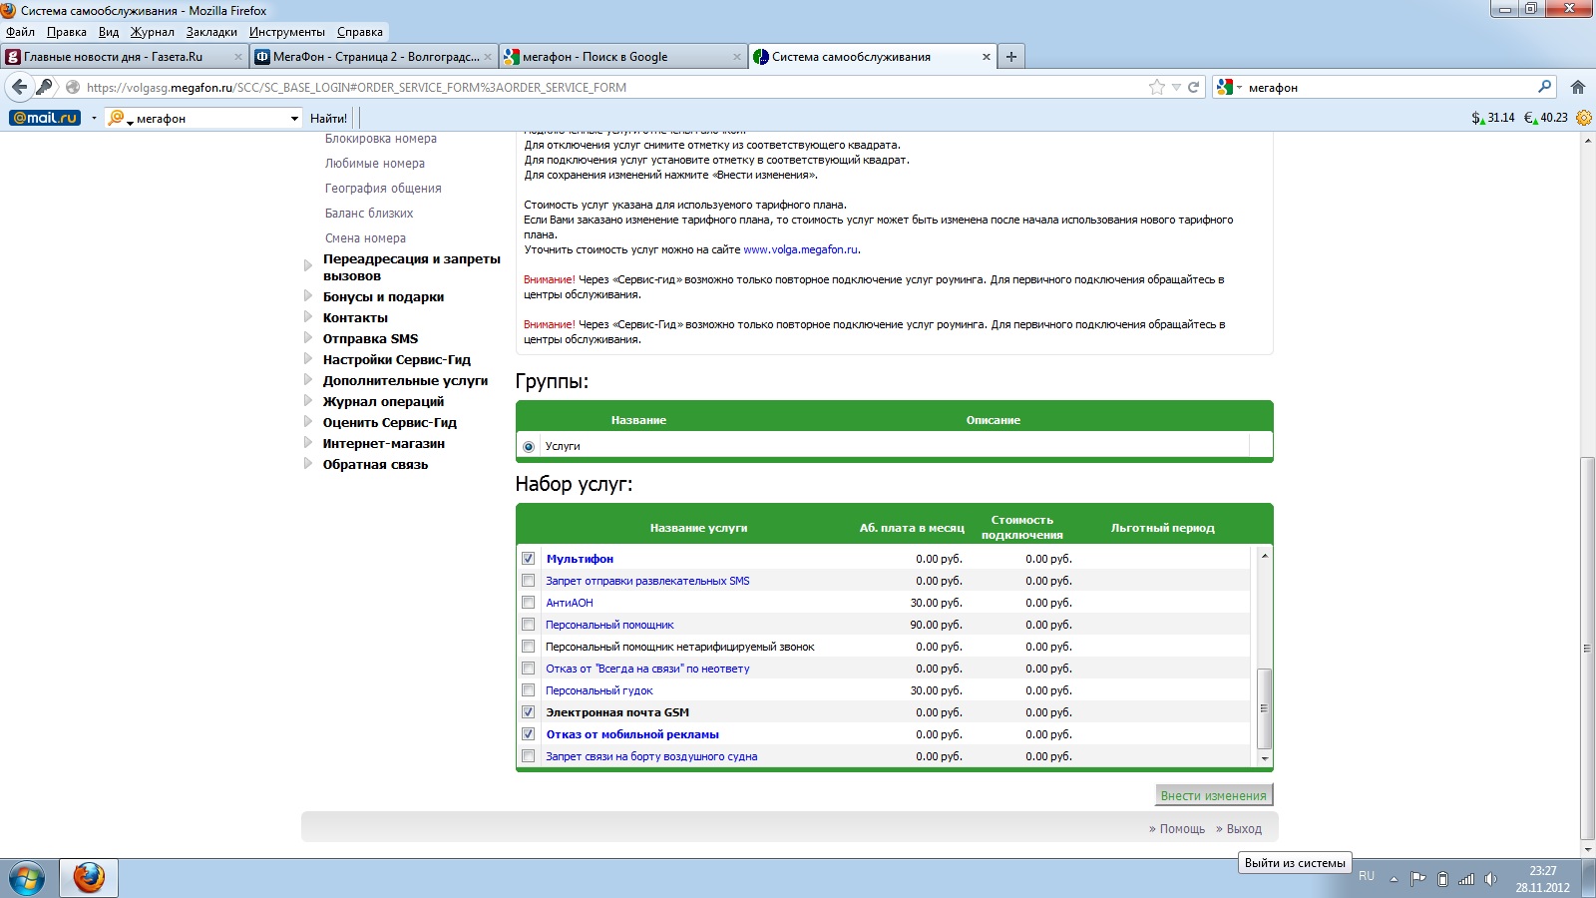Screen dimensions: 1596x898
Task: Click the Внести изменения button
Action: 1213,795
